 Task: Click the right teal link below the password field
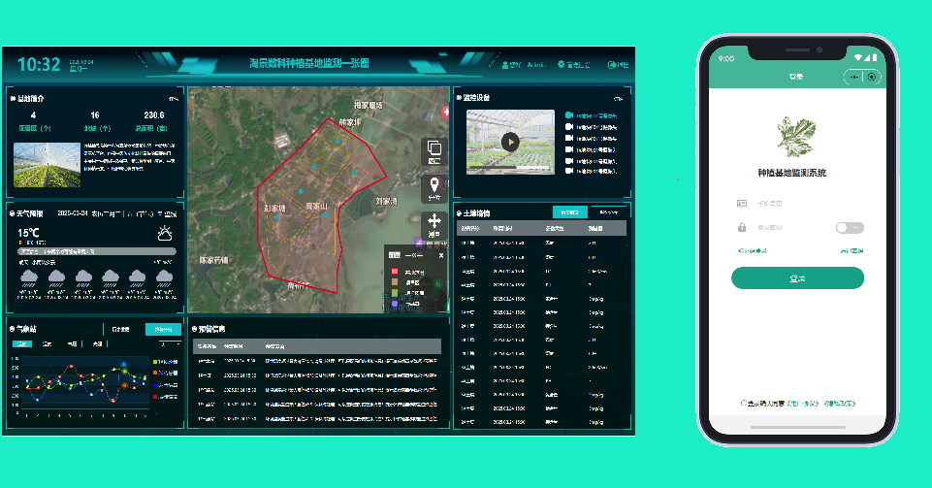click(852, 251)
